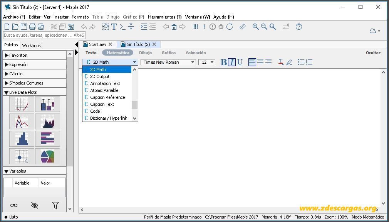Cut selection with the scissors icon
Screen dimensions: 389x222
[54, 27]
